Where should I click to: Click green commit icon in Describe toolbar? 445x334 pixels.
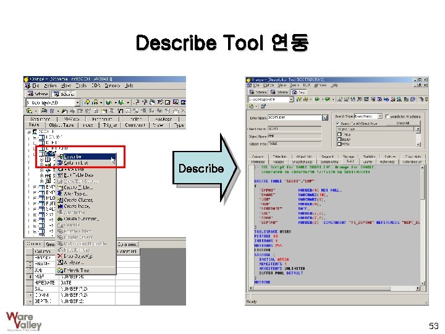[x=316, y=99]
